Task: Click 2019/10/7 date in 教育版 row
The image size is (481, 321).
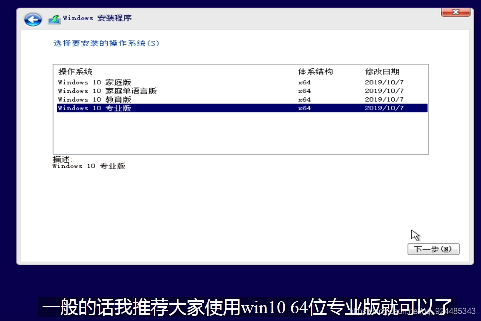Action: click(x=384, y=99)
